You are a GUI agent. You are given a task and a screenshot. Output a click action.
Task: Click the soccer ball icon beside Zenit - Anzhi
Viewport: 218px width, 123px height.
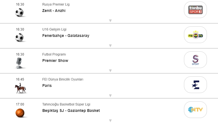pyautogui.click(x=20, y=12)
